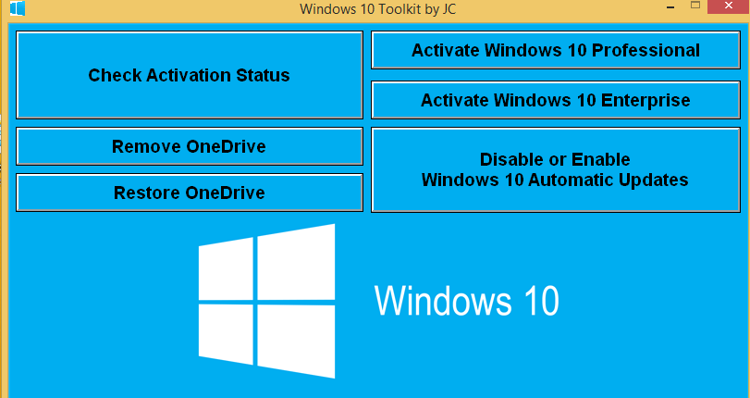Open Disable or Enable Automatic Updates
The image size is (750, 398).
[x=556, y=169]
